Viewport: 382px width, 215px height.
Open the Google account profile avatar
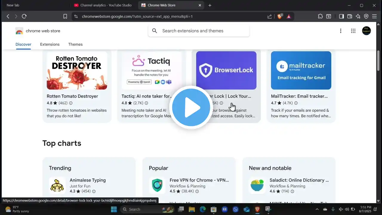366,31
